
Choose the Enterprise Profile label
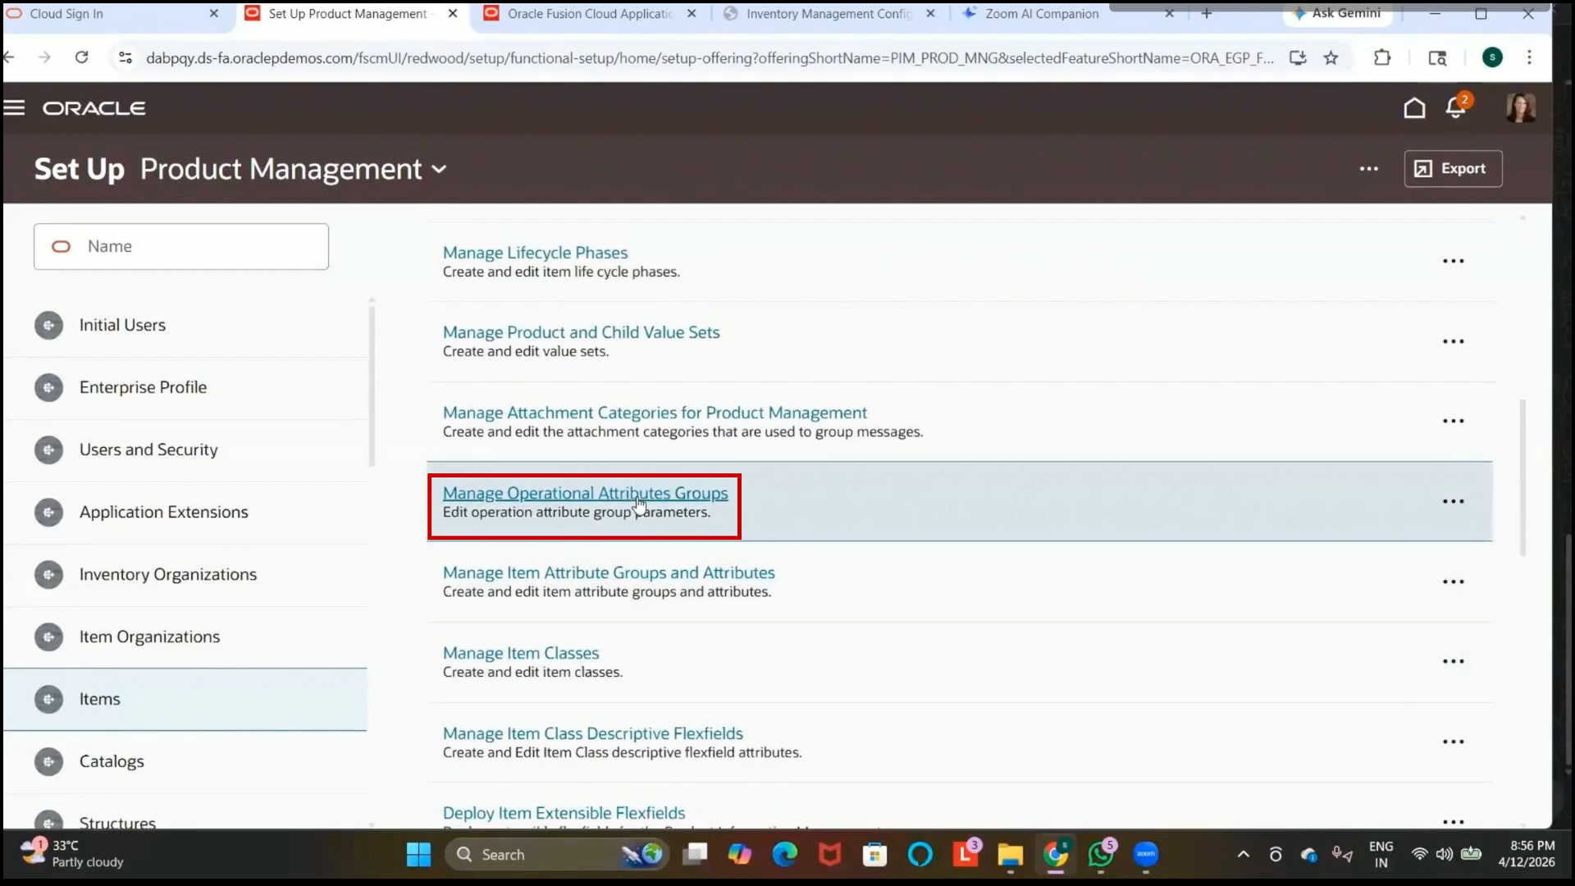pos(143,387)
